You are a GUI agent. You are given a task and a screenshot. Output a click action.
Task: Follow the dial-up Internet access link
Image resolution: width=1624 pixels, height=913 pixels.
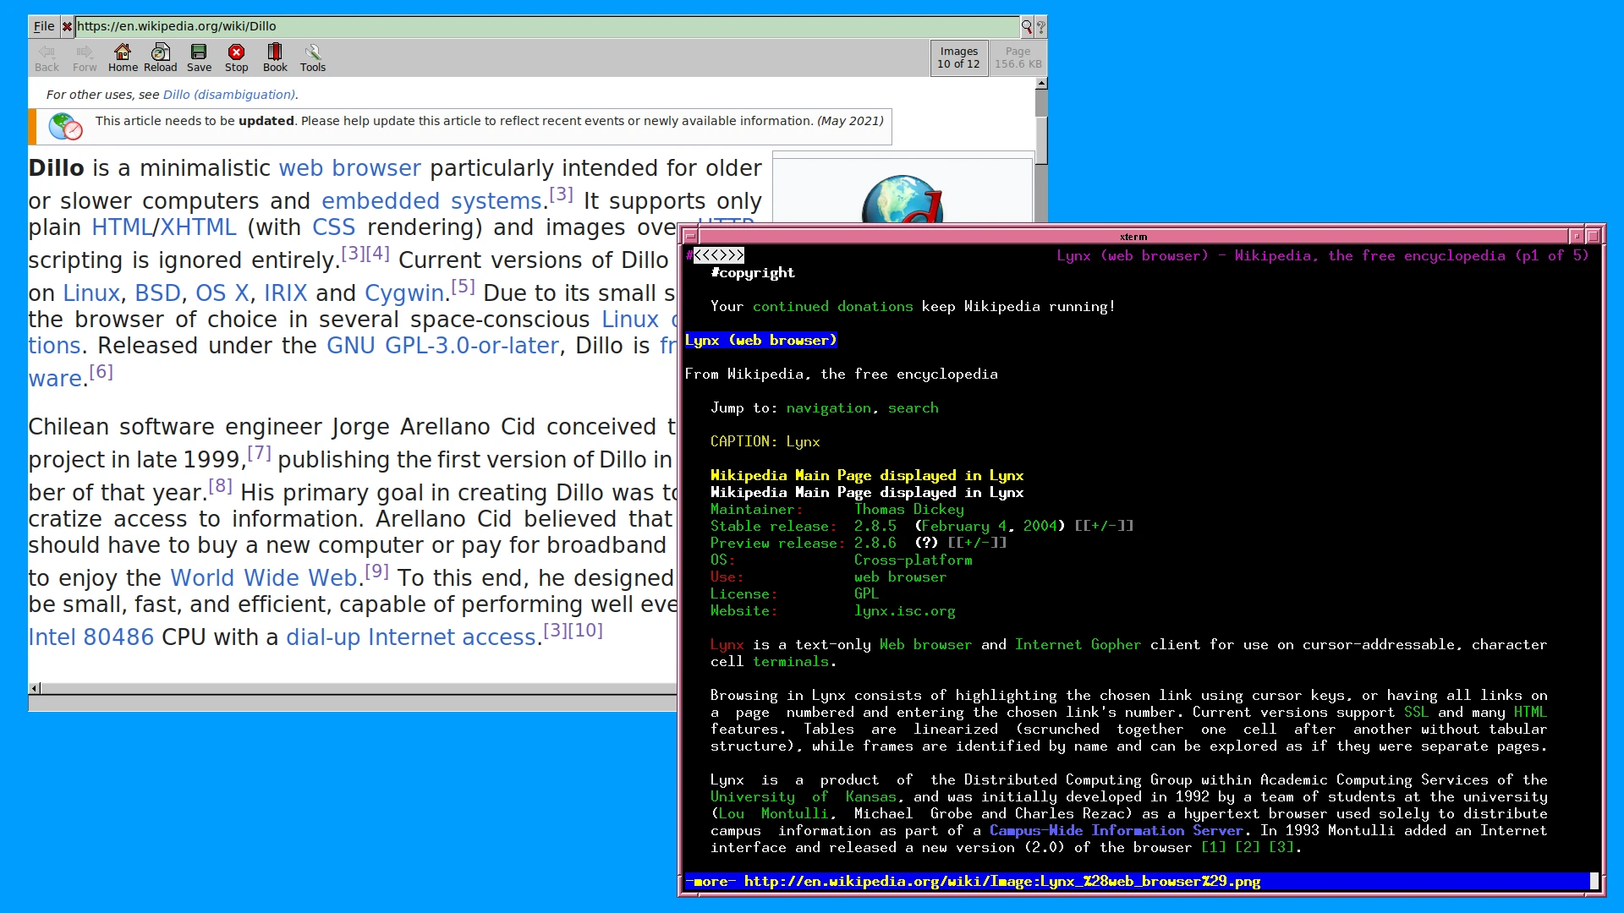(411, 637)
